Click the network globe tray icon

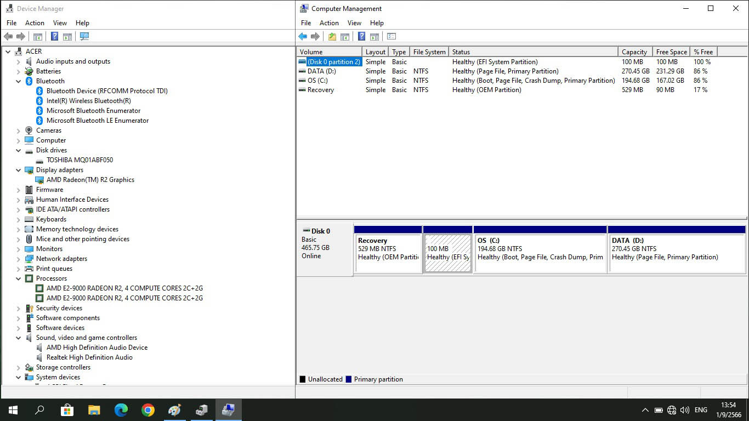coord(672,410)
